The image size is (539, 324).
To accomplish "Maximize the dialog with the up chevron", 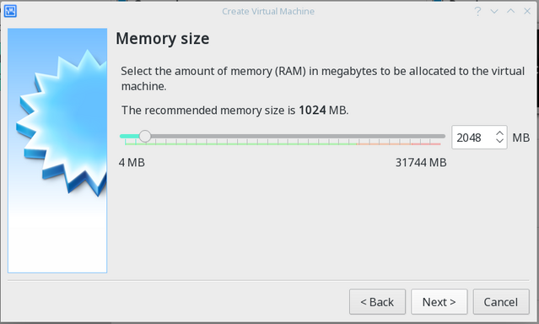I will coord(511,11).
